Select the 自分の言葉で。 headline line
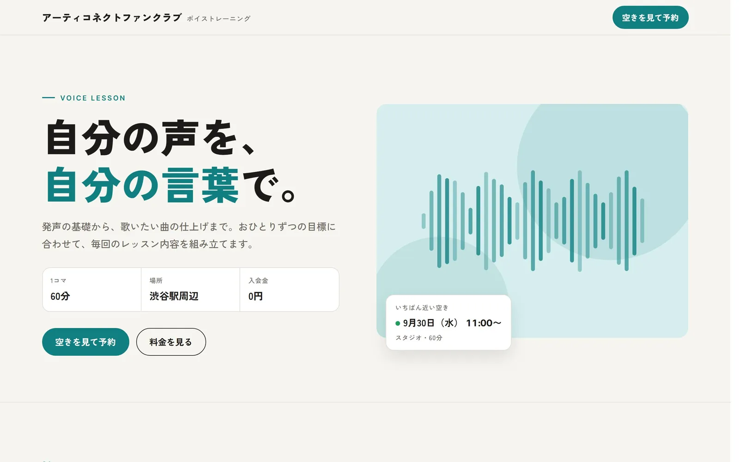739x462 pixels. tap(170, 186)
